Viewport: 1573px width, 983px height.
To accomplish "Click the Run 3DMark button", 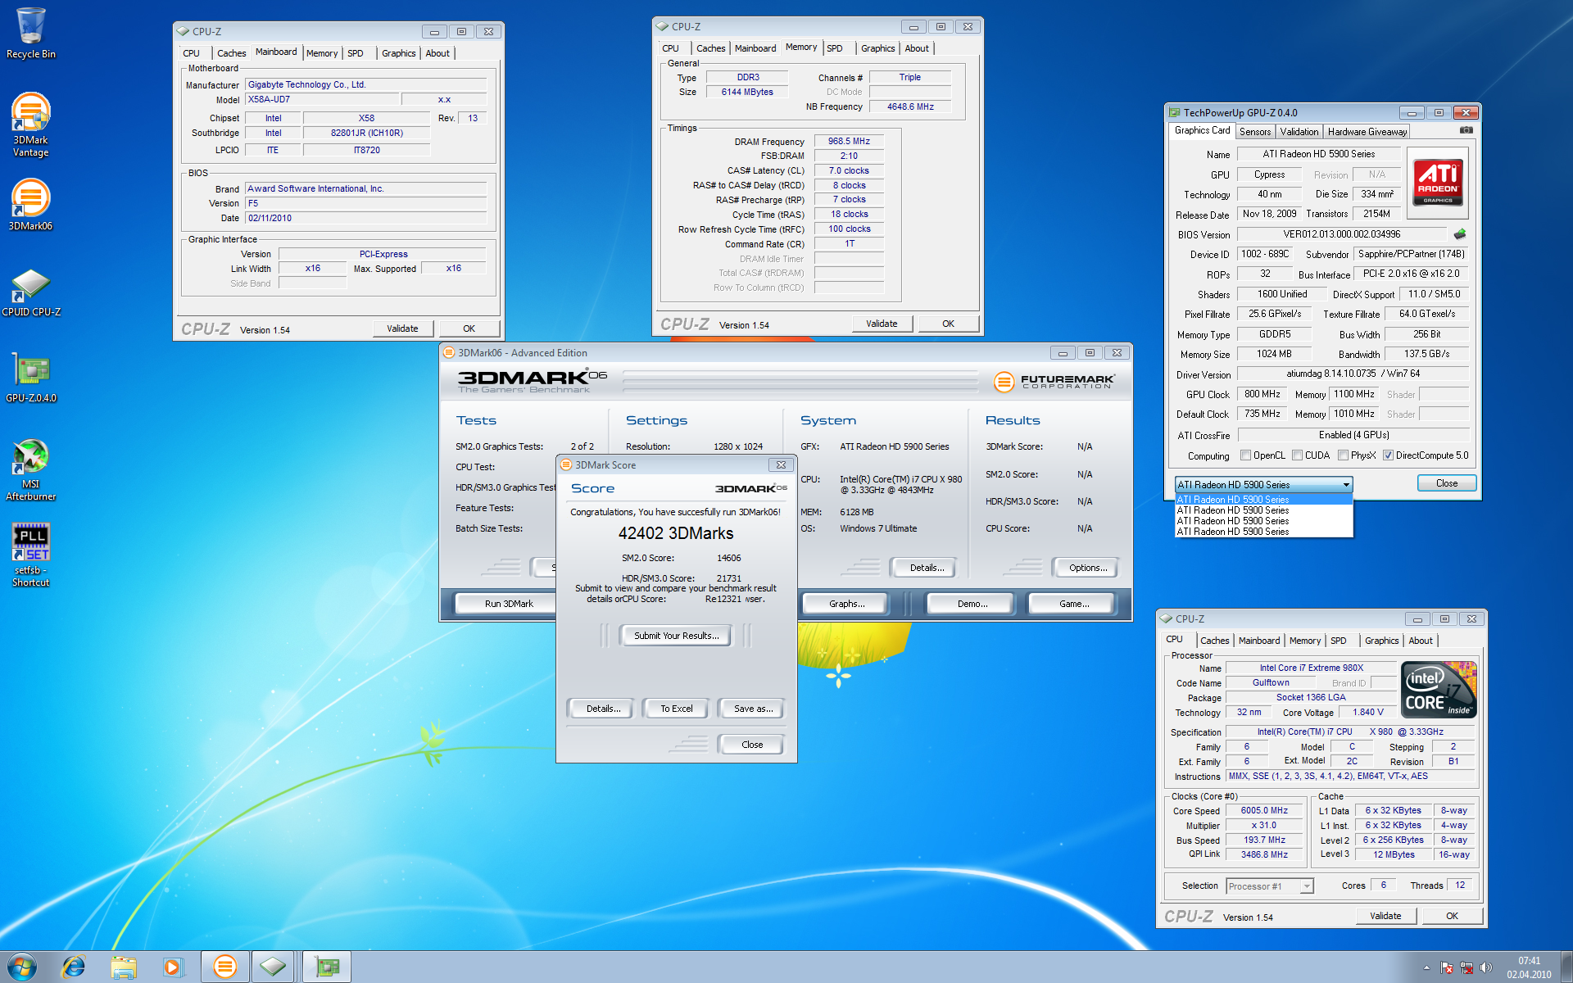I will pyautogui.click(x=508, y=604).
